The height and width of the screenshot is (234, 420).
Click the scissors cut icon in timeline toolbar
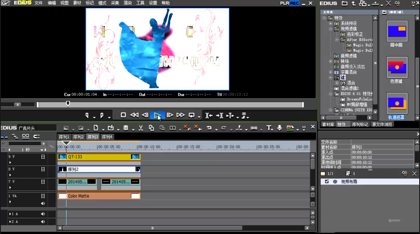[140, 128]
